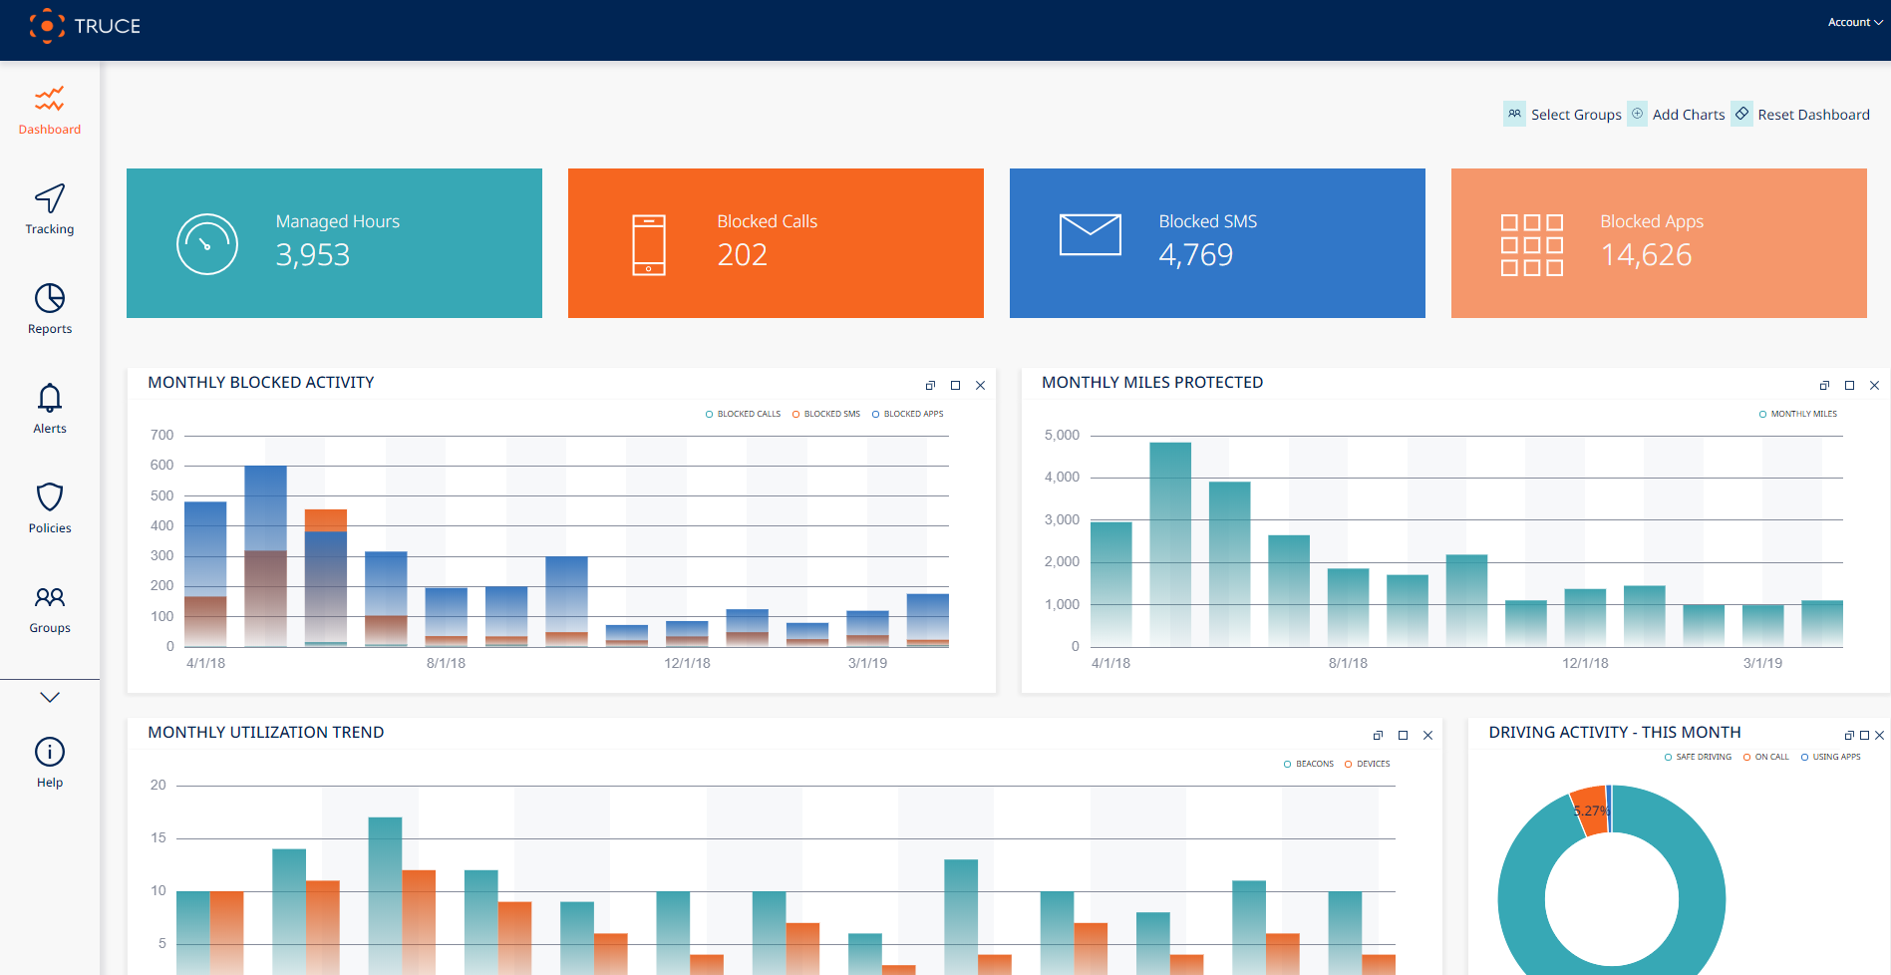Maximize the Monthly Blocked Activity chart
Screen dimensions: 1891x975
point(955,385)
